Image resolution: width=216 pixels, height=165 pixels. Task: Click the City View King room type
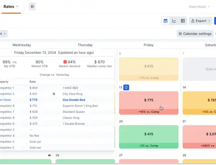tap(72, 94)
